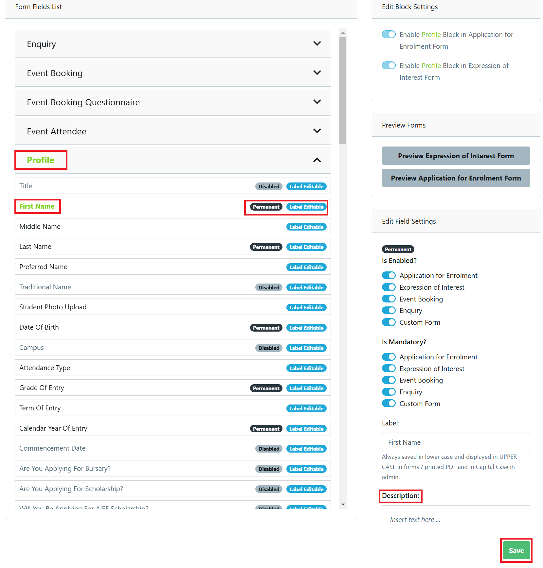
Task: Click Label Editable badge on Middle Name row
Action: (x=306, y=227)
